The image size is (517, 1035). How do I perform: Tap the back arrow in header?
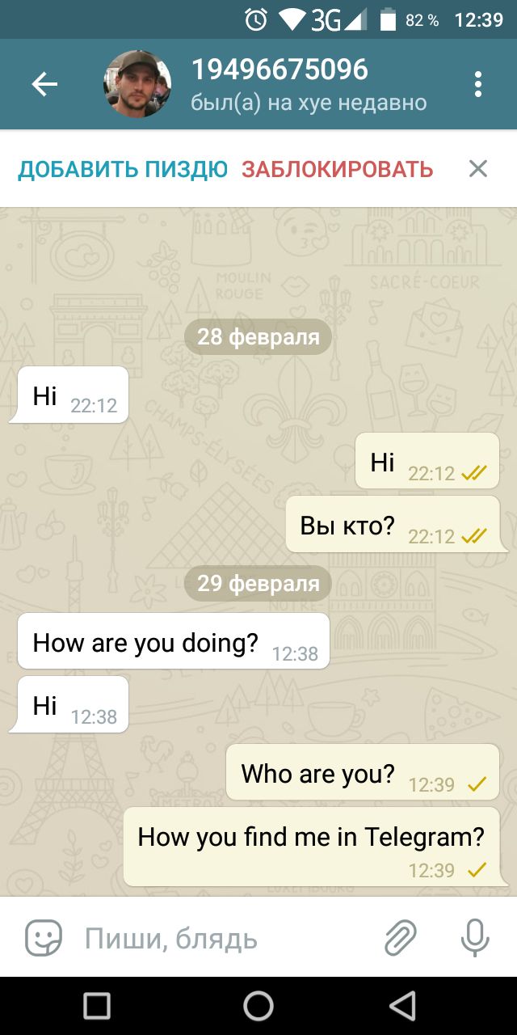(44, 84)
